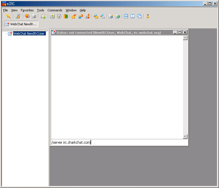219x188 pixels.
Task: Select the WebChat NewIR... switchbar button
Action: click(x=21, y=24)
